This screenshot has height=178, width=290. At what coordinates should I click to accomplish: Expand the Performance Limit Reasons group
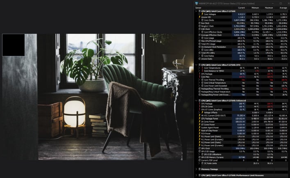pyautogui.click(x=196, y=175)
